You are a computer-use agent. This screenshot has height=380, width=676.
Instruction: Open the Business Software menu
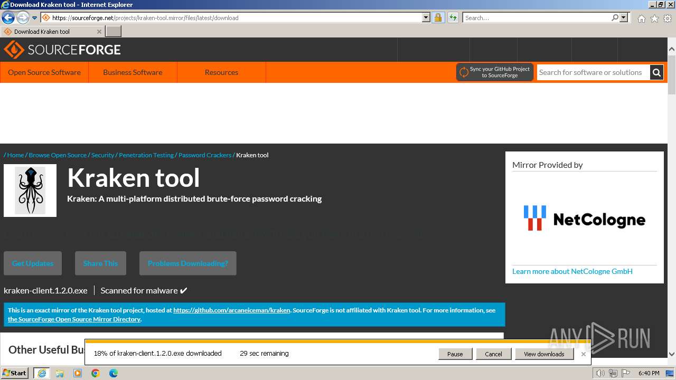133,72
